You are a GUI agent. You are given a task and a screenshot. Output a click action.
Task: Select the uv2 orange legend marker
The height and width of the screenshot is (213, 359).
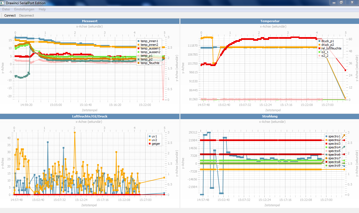click(149, 140)
